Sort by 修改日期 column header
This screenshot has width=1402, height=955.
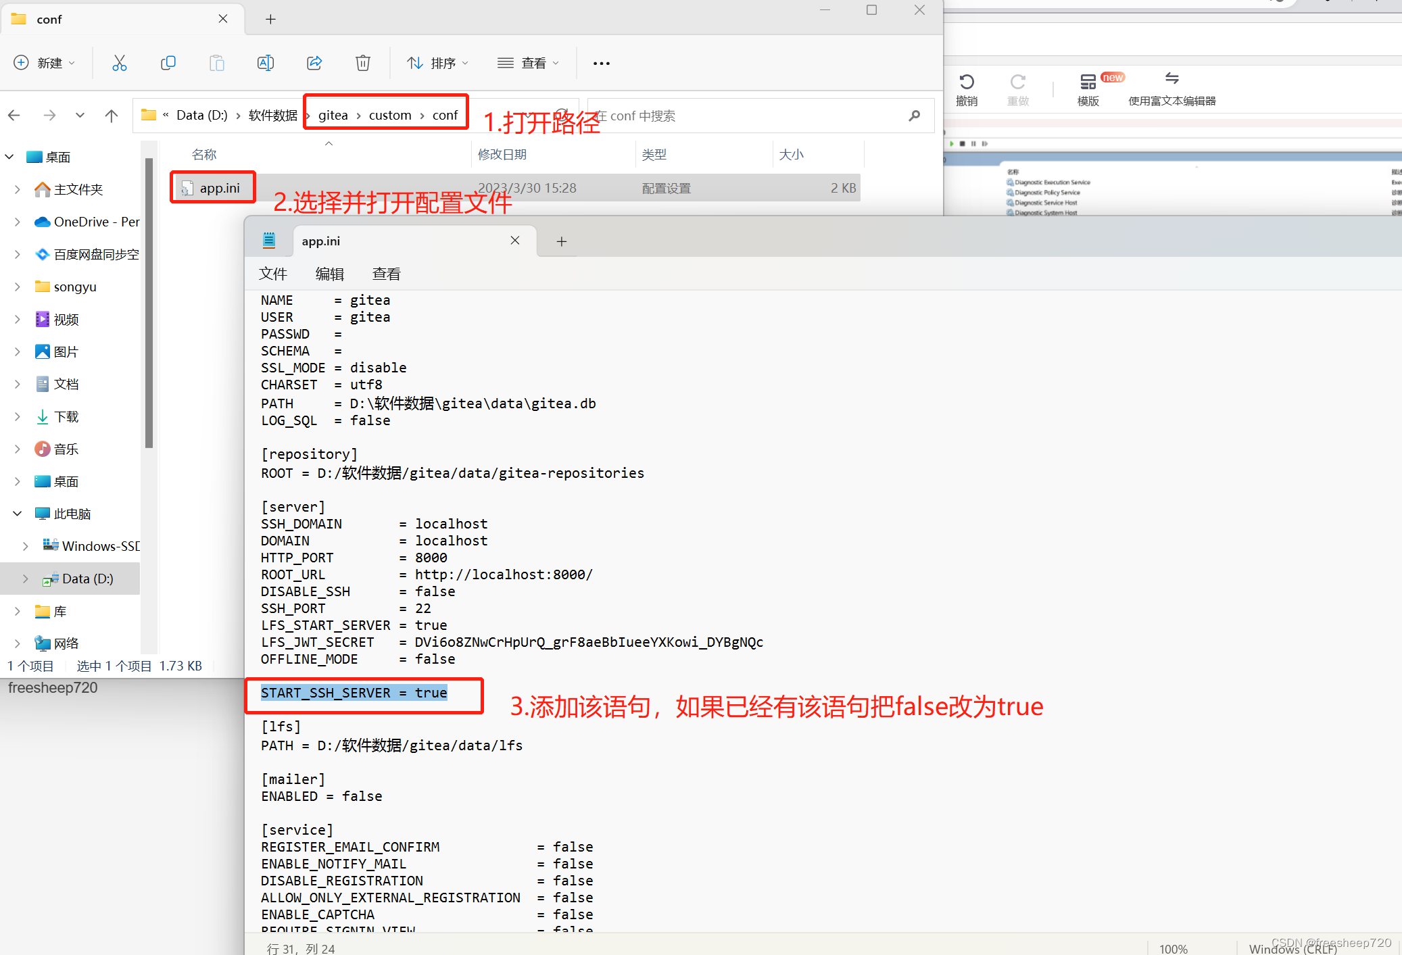tap(502, 155)
